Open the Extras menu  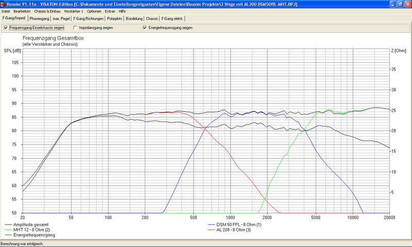pyautogui.click(x=110, y=11)
